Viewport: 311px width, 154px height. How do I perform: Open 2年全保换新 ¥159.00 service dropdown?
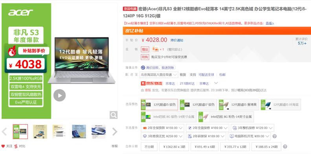tap(162, 128)
